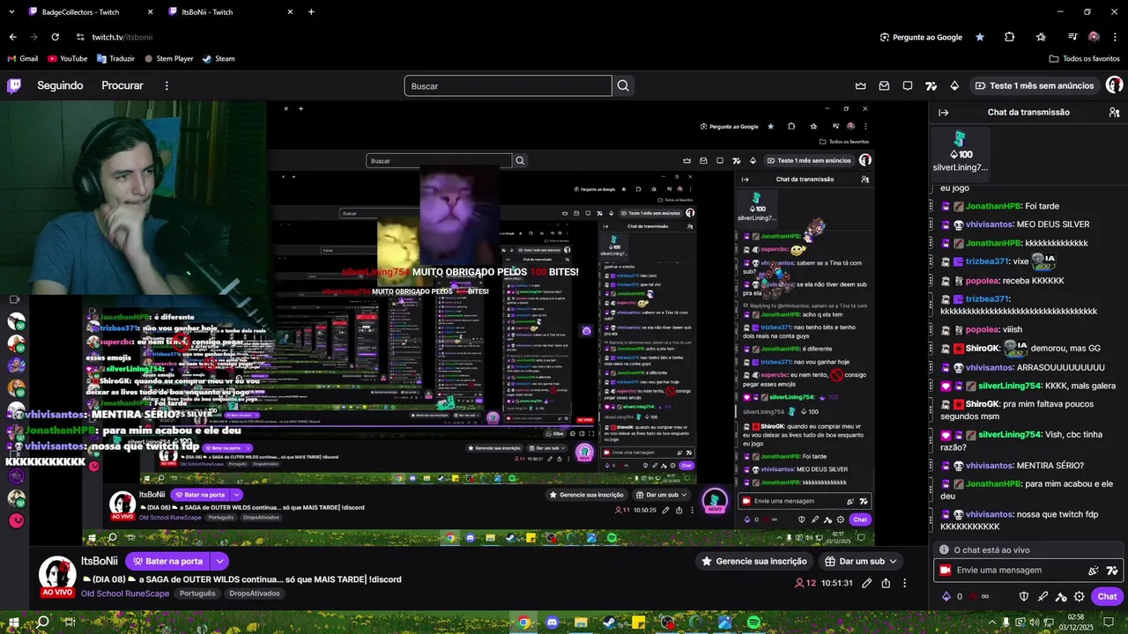Open a new Chrome tab
Viewport: 1128px width, 634px height.
click(x=311, y=11)
